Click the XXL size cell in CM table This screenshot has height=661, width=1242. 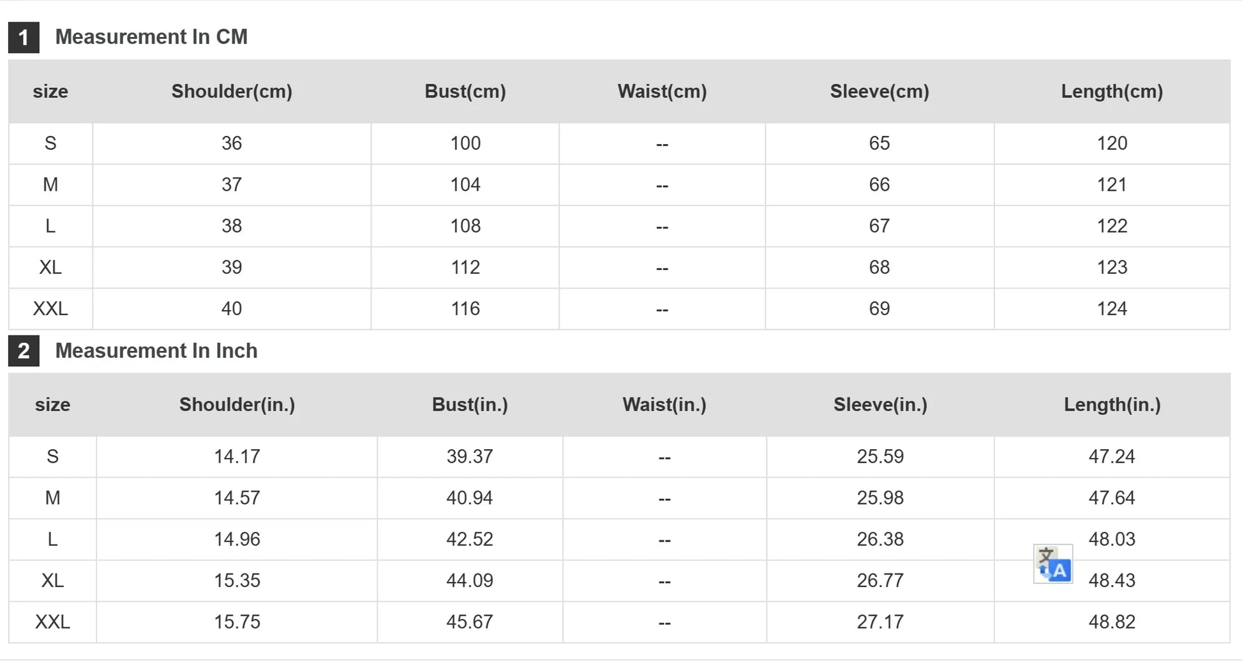tap(50, 309)
